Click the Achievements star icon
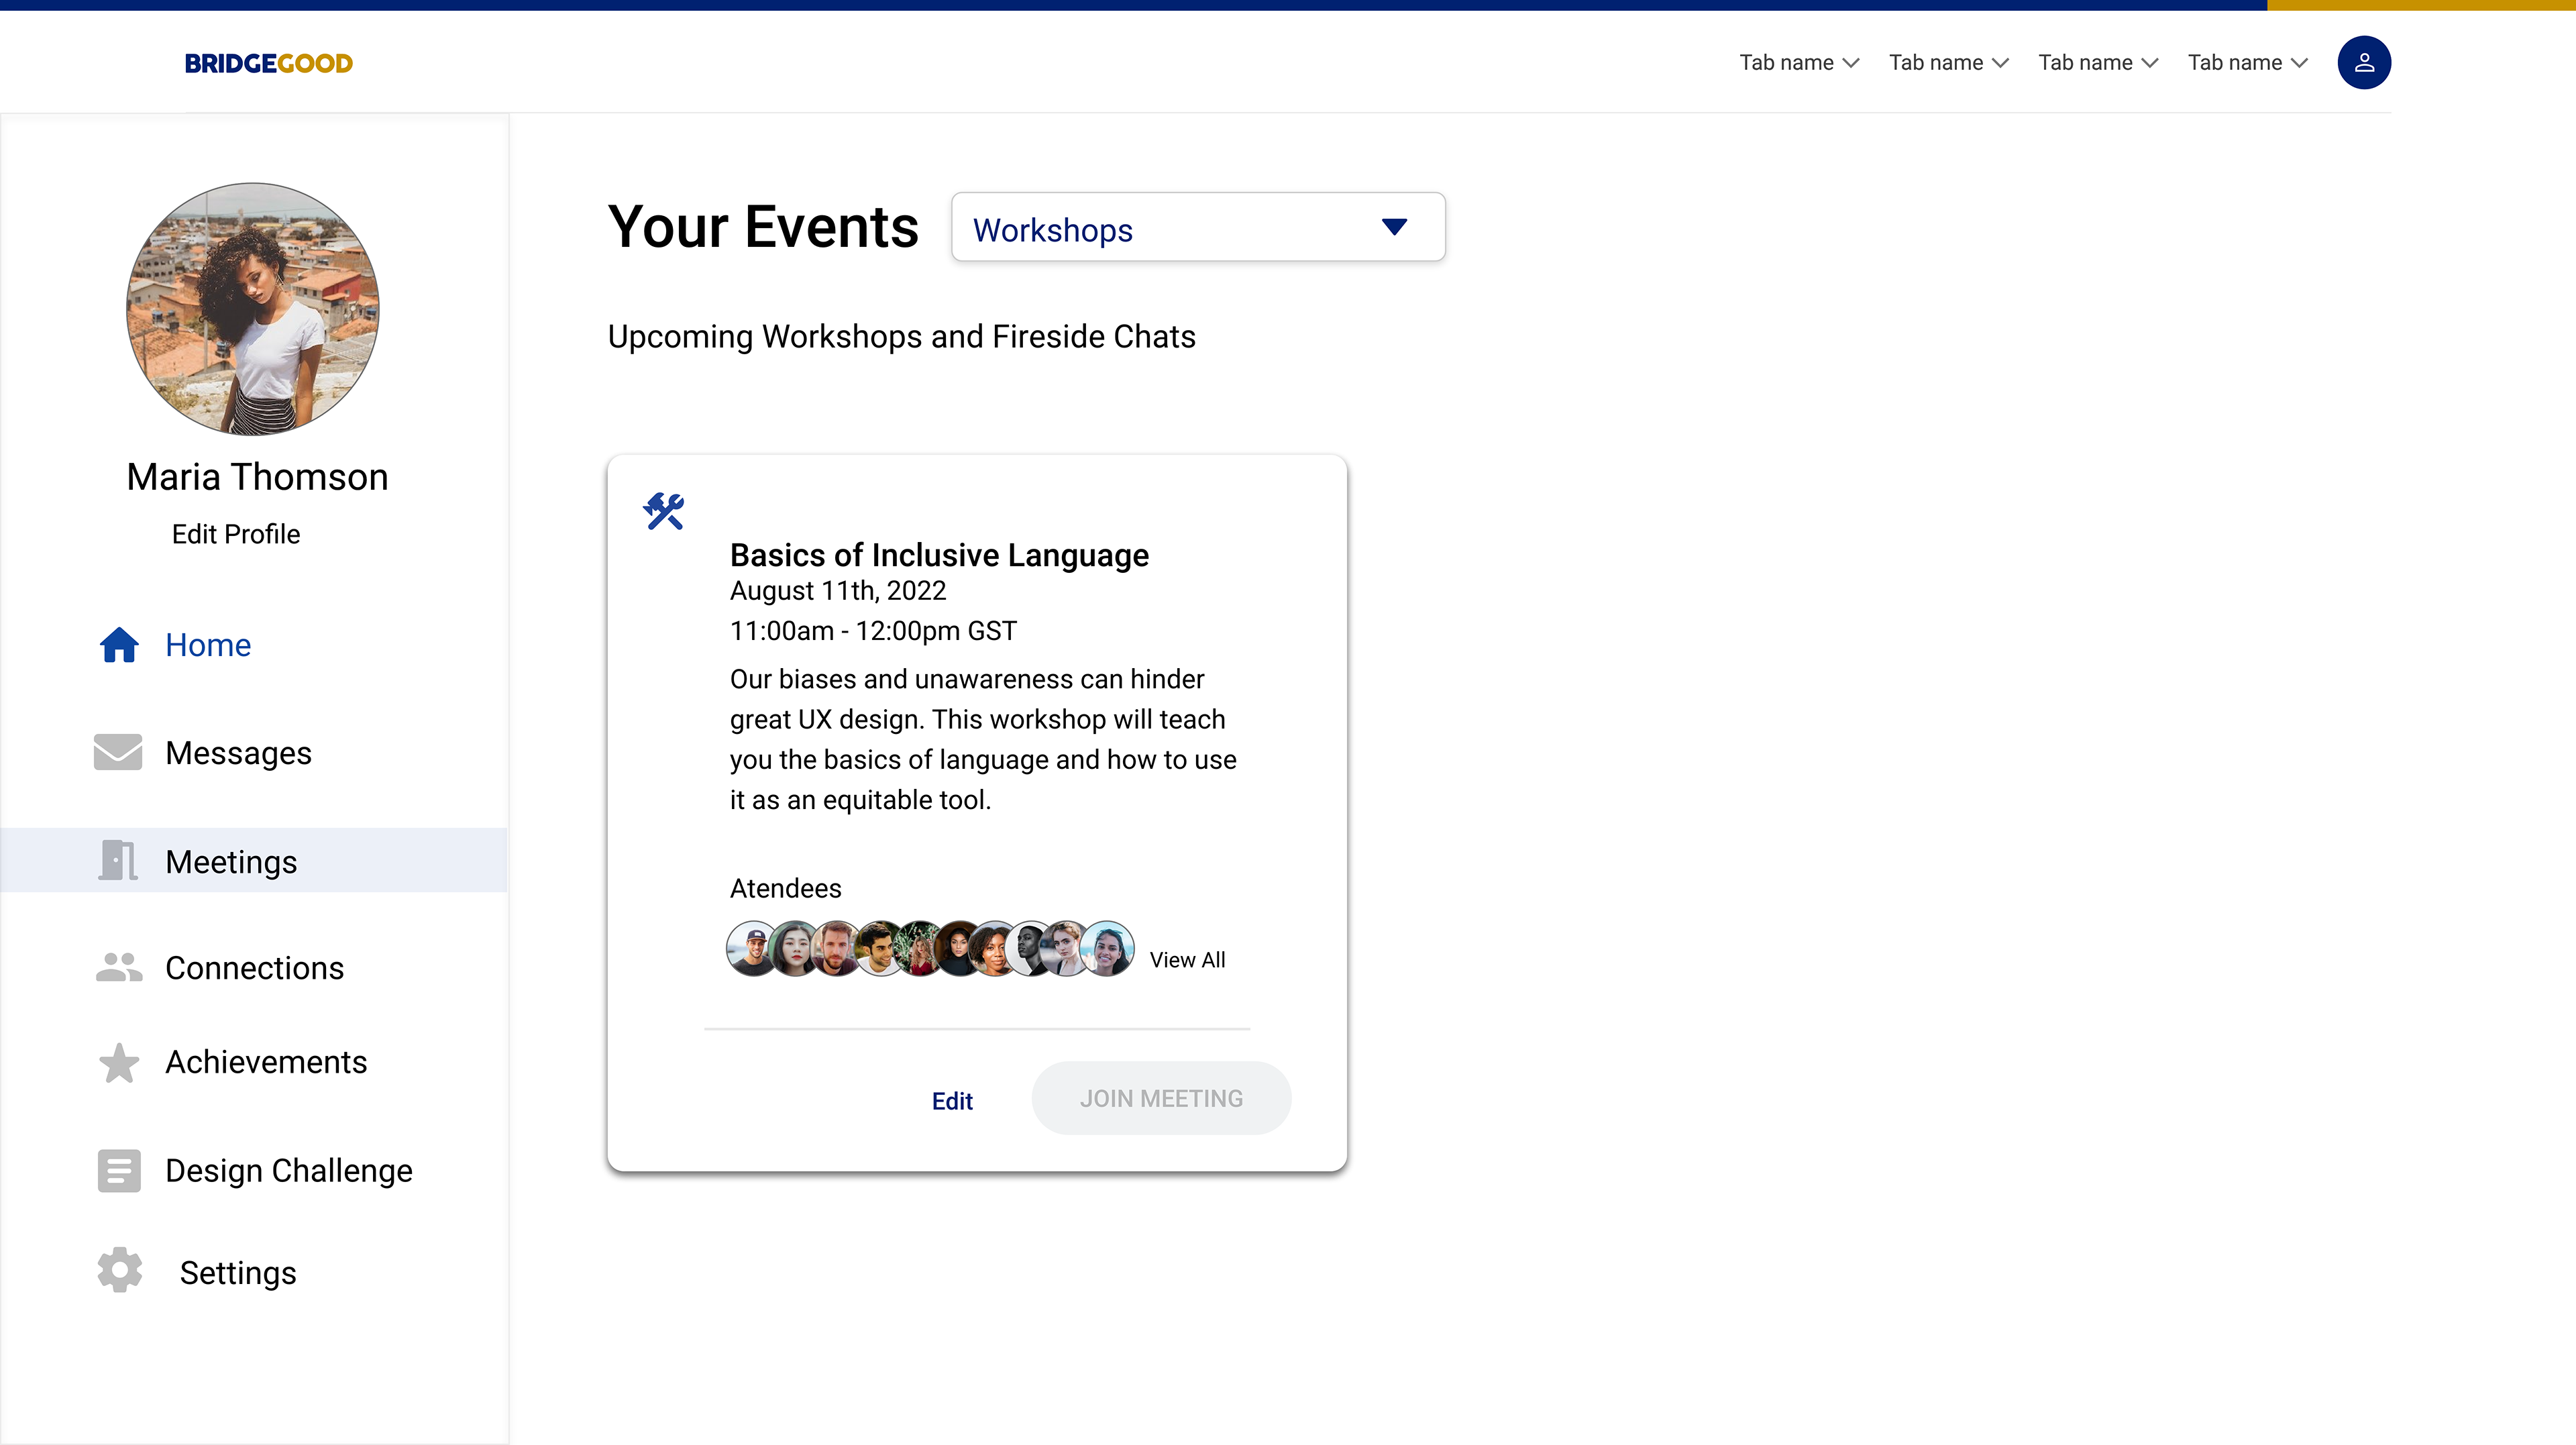Screen dimensions: 2576x1445 (x=119, y=1062)
